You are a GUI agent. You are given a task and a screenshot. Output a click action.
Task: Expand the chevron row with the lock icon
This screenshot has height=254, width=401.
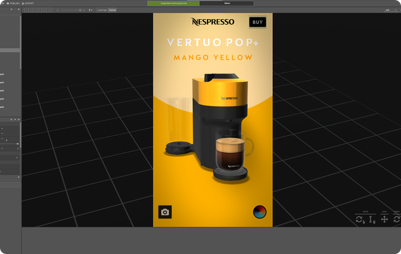pyautogui.click(x=2, y=148)
